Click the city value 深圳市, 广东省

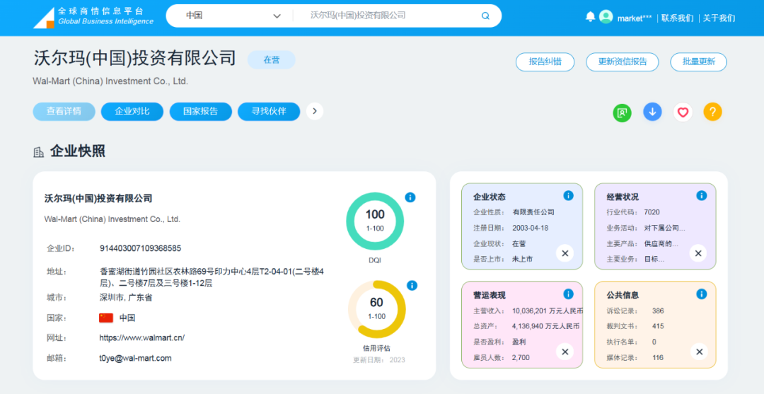click(x=126, y=298)
